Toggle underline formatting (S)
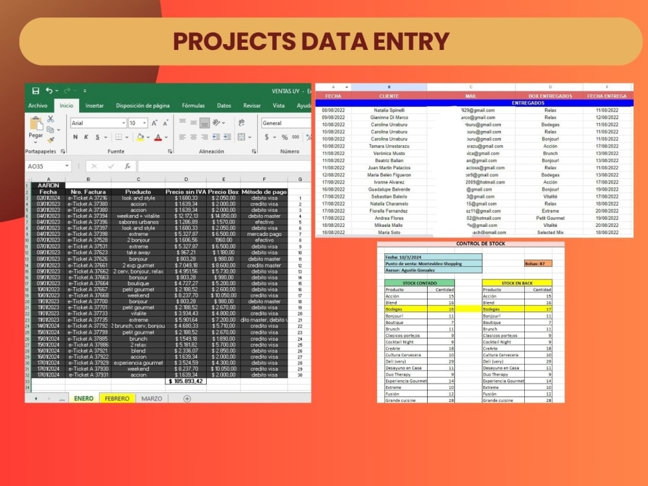The height and width of the screenshot is (486, 648). click(x=97, y=137)
